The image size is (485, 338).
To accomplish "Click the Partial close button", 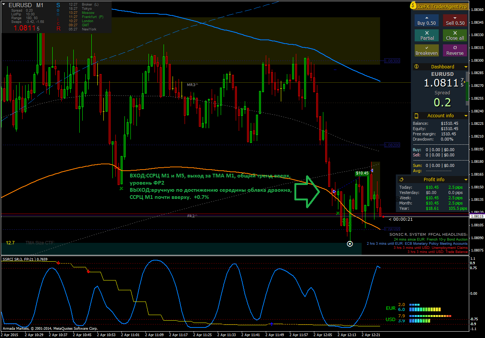I will coord(426,35).
